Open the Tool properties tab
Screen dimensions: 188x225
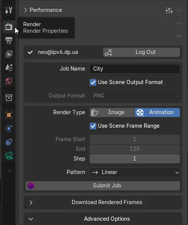point(9,10)
